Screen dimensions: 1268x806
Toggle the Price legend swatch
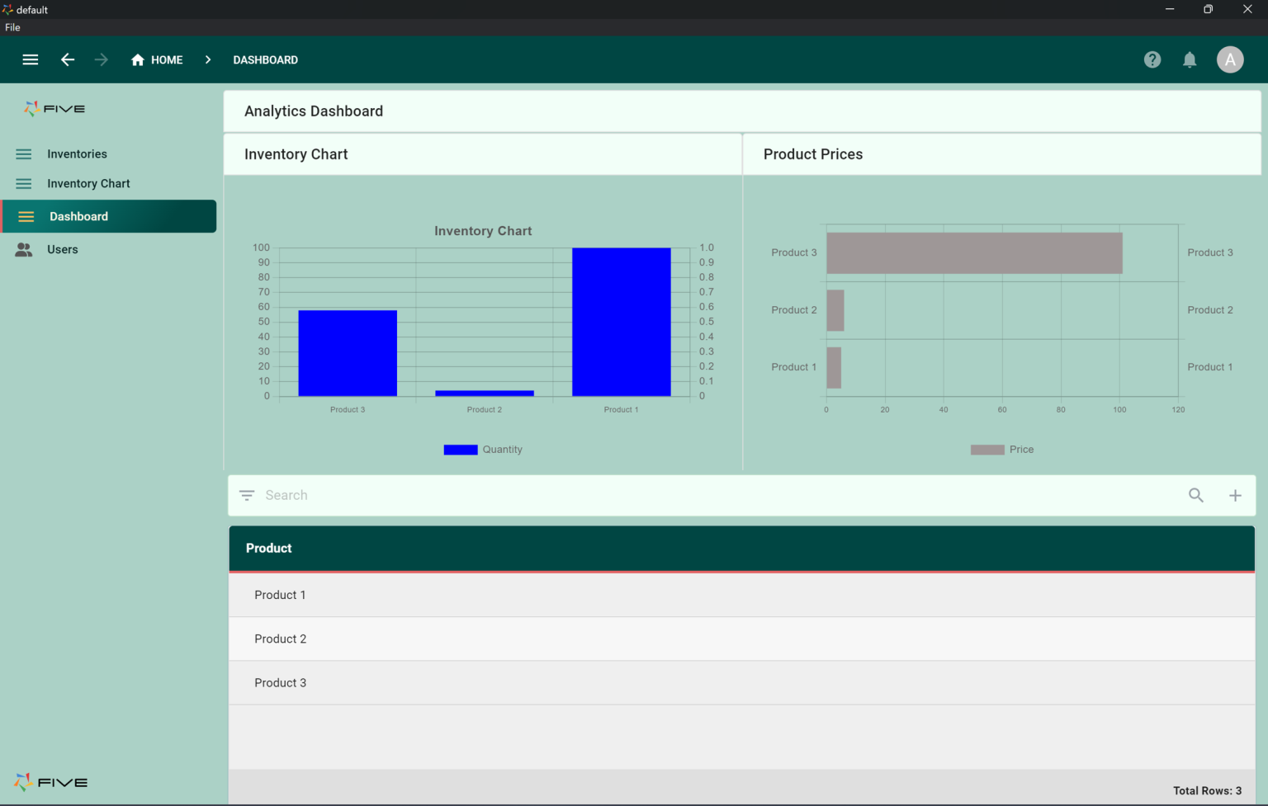coord(987,450)
